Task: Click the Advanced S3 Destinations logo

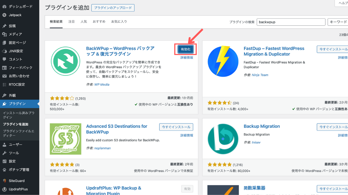Action: pos(66,139)
